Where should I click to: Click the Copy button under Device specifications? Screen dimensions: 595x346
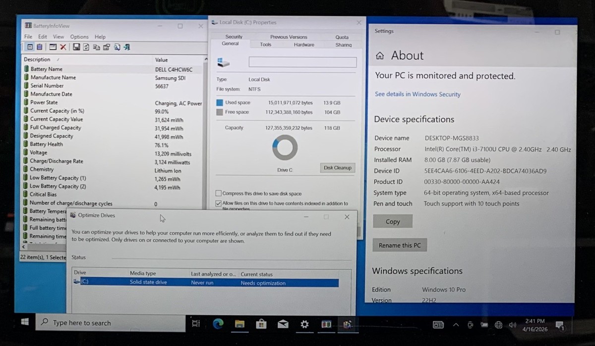click(393, 222)
